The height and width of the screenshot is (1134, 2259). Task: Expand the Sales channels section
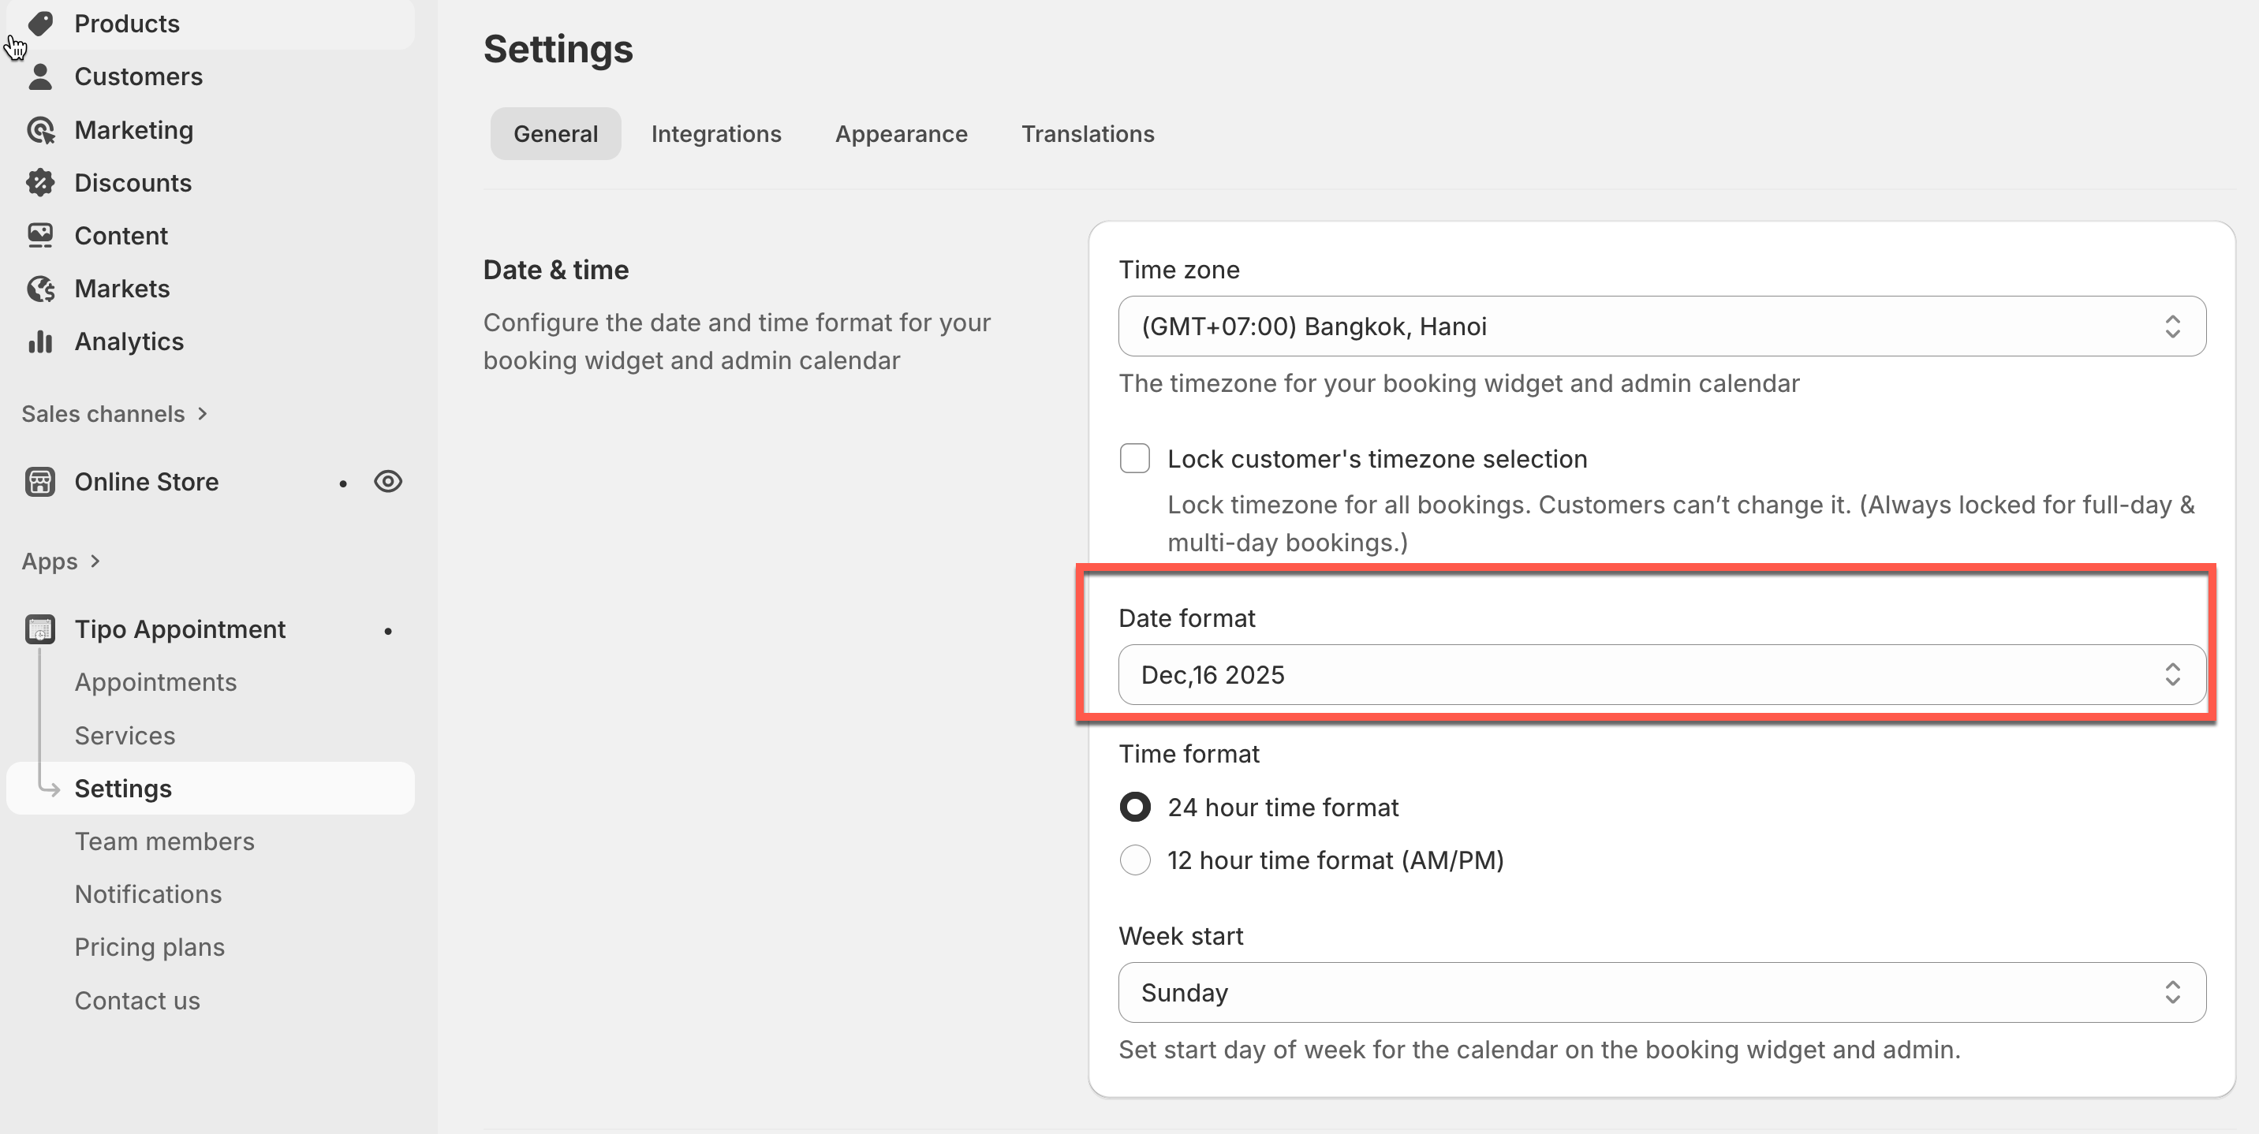[114, 413]
